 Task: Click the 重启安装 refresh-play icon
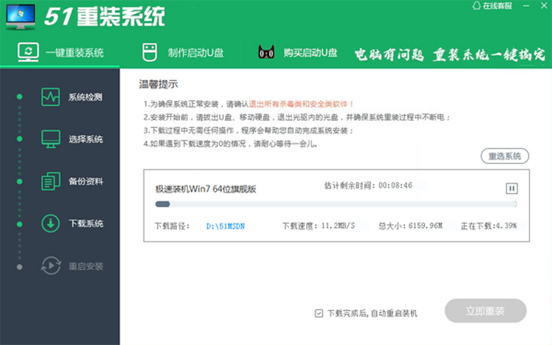point(50,266)
